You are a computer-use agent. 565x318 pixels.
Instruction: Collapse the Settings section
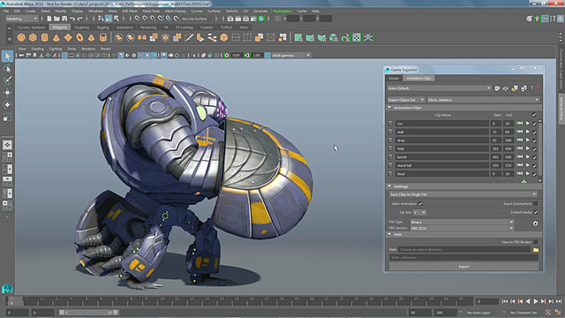389,186
